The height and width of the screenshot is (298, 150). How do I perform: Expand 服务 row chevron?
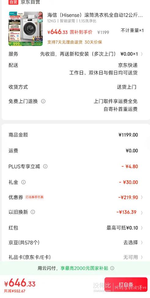[142, 54]
